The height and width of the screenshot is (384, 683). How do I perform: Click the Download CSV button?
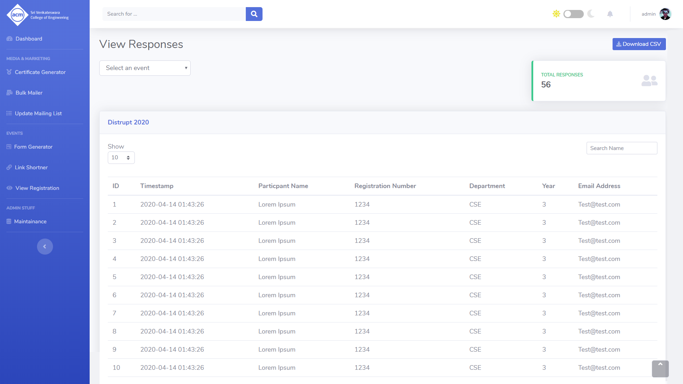pos(639,44)
